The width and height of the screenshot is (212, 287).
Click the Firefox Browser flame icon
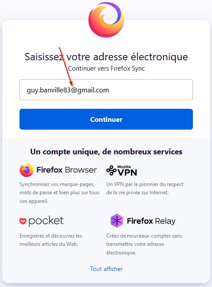[27, 170]
